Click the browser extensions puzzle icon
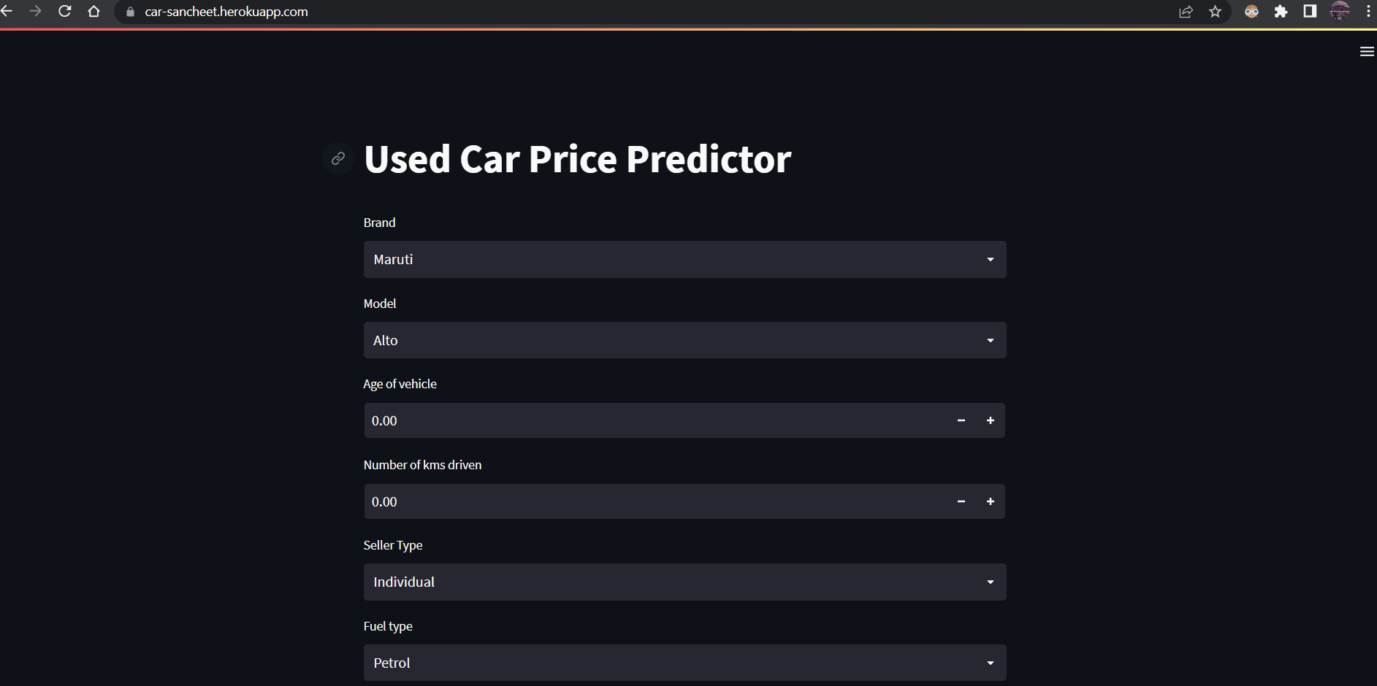Screen dimensions: 1377x686 [1281, 12]
